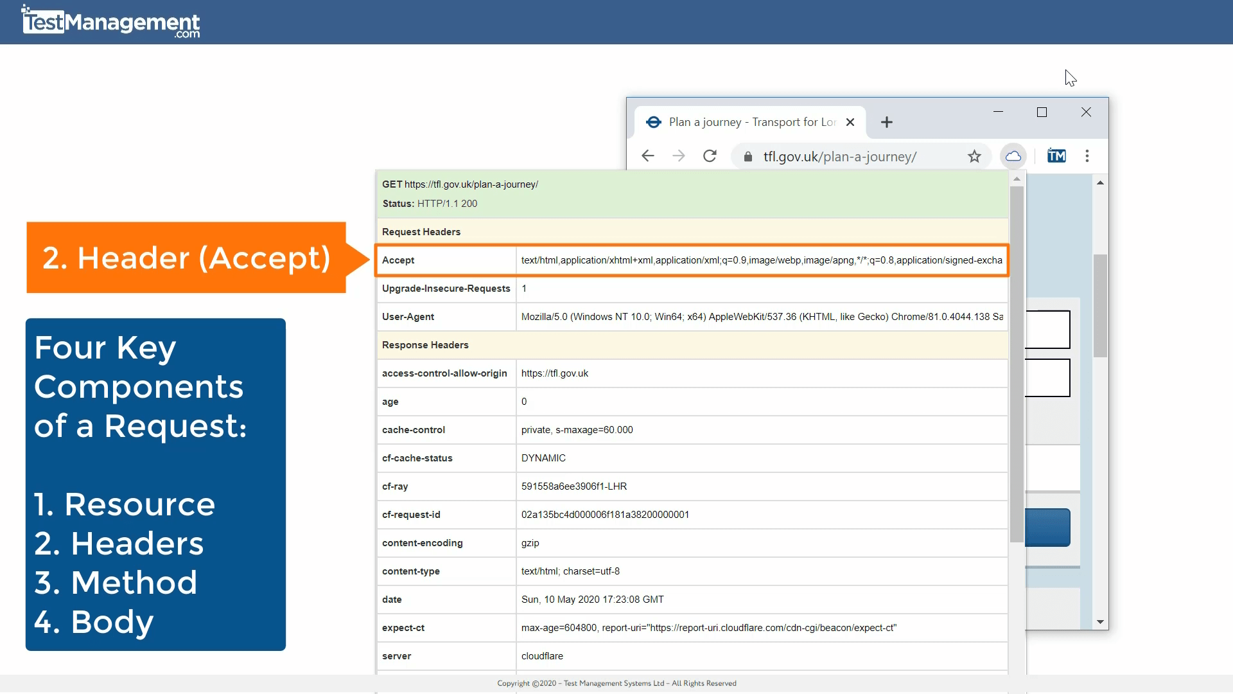Open a new browser tab
The height and width of the screenshot is (694, 1233).
pos(887,121)
